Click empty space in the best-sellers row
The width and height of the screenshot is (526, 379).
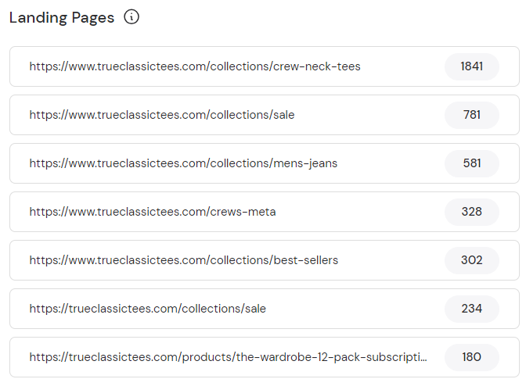(391, 260)
